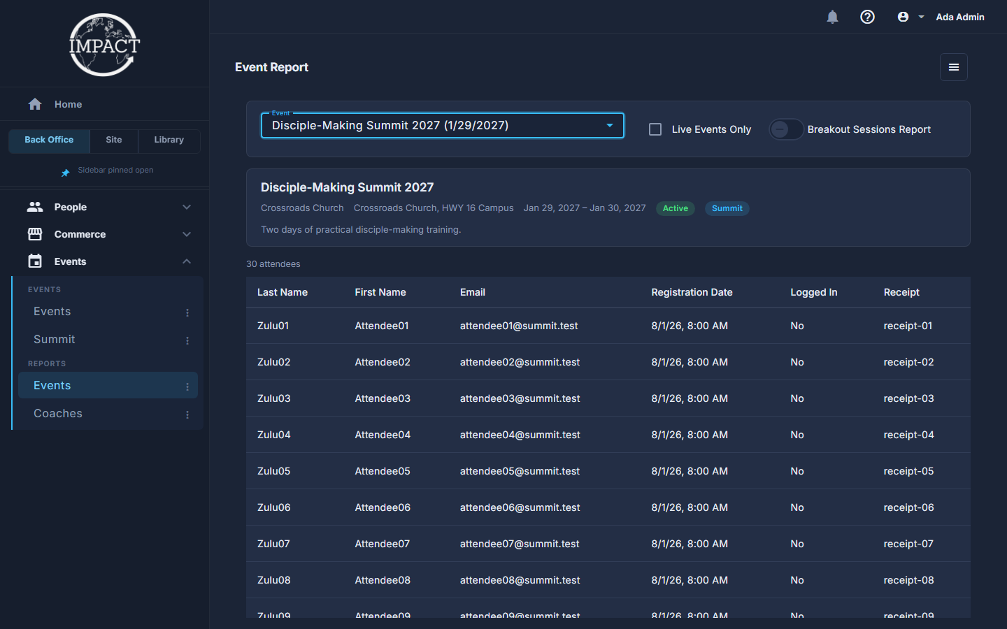Switch to the Back Office tab
The image size is (1007, 629).
point(49,140)
